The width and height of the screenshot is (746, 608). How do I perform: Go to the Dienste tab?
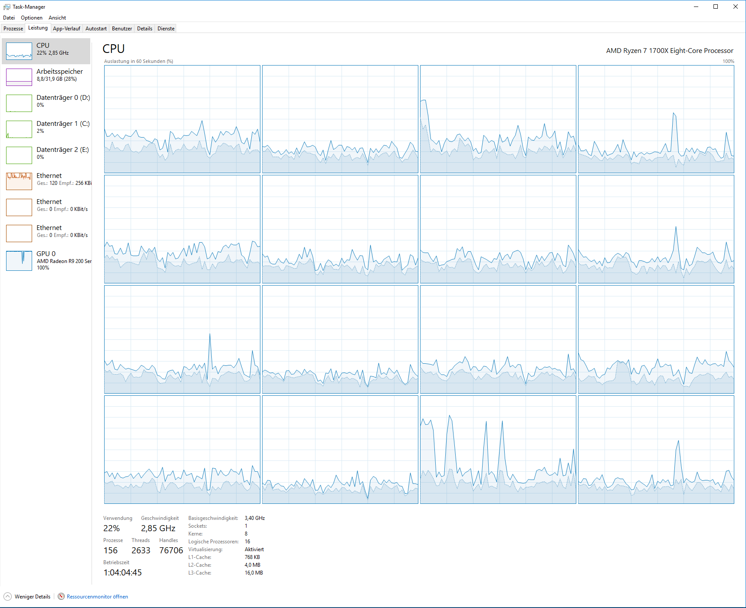[166, 29]
